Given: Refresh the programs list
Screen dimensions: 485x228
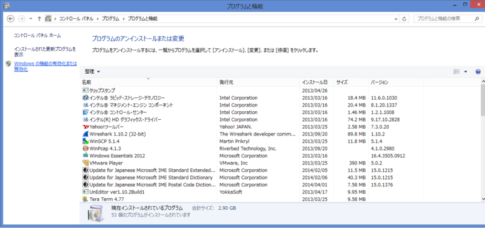Looking at the screenshot, I should click(404, 19).
